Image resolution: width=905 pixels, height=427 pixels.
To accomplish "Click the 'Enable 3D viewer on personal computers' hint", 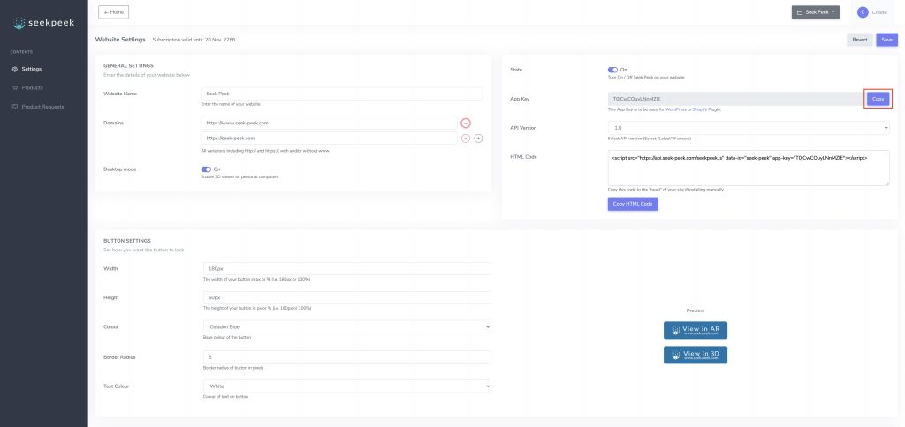I will tap(240, 177).
